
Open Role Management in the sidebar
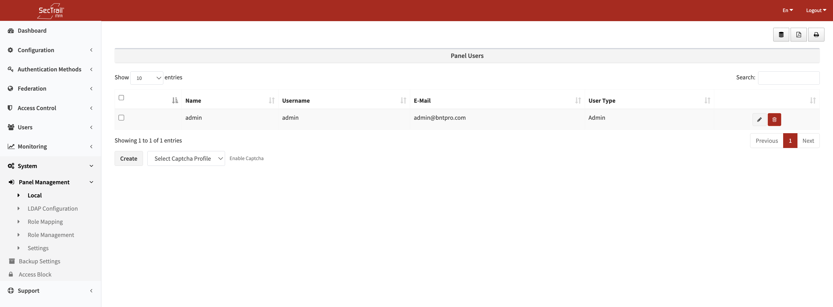tap(51, 235)
